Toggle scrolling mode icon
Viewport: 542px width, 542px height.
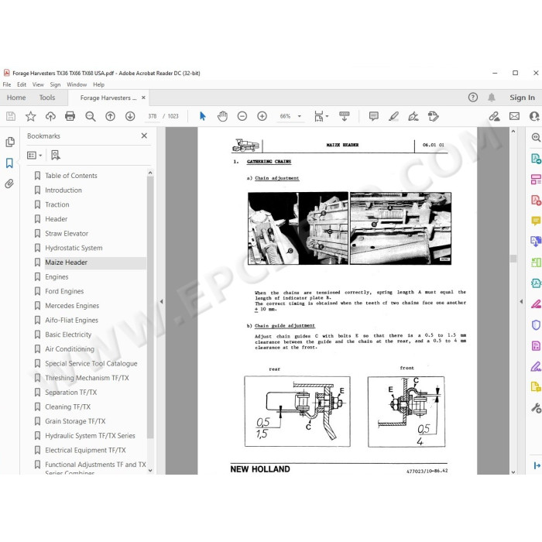pyautogui.click(x=345, y=116)
